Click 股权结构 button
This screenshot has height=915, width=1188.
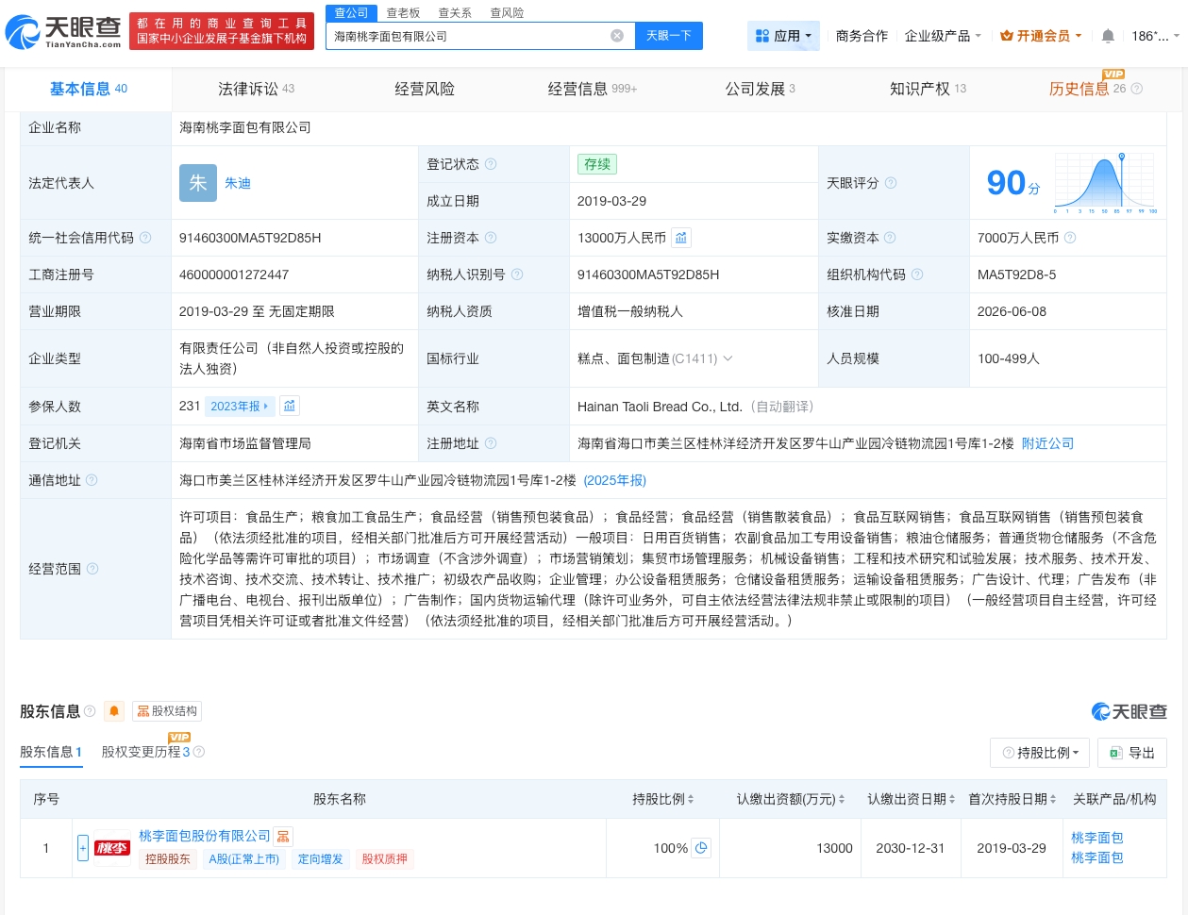[166, 711]
